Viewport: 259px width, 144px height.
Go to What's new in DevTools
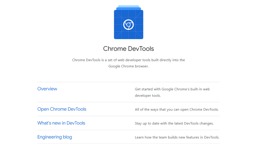[61, 123]
